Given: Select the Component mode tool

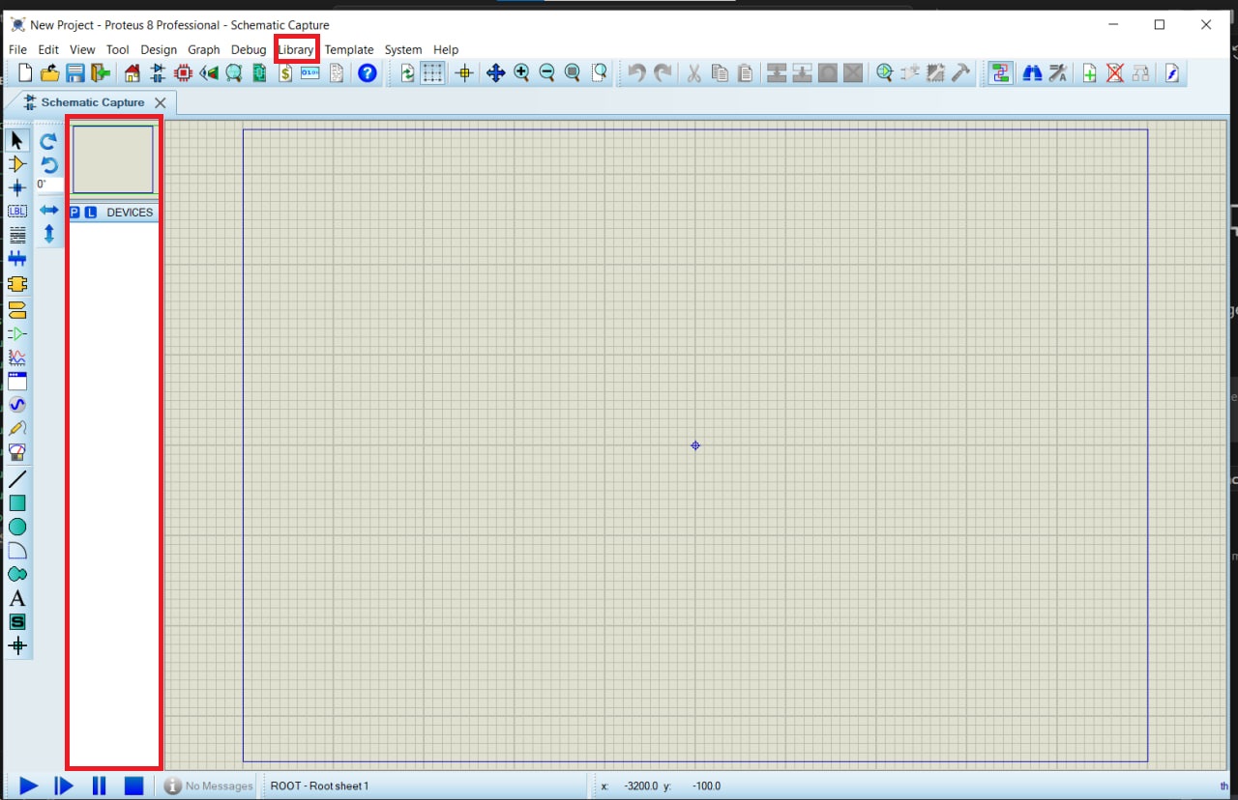Looking at the screenshot, I should coord(17,164).
